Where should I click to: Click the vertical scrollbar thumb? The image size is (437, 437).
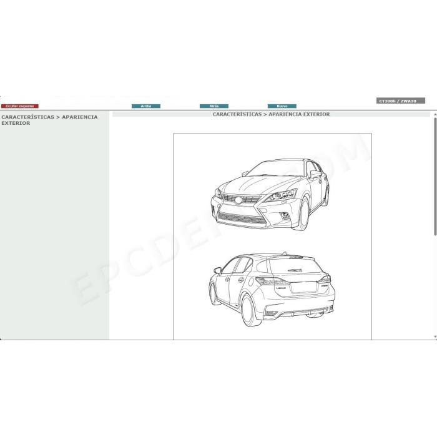(435, 176)
